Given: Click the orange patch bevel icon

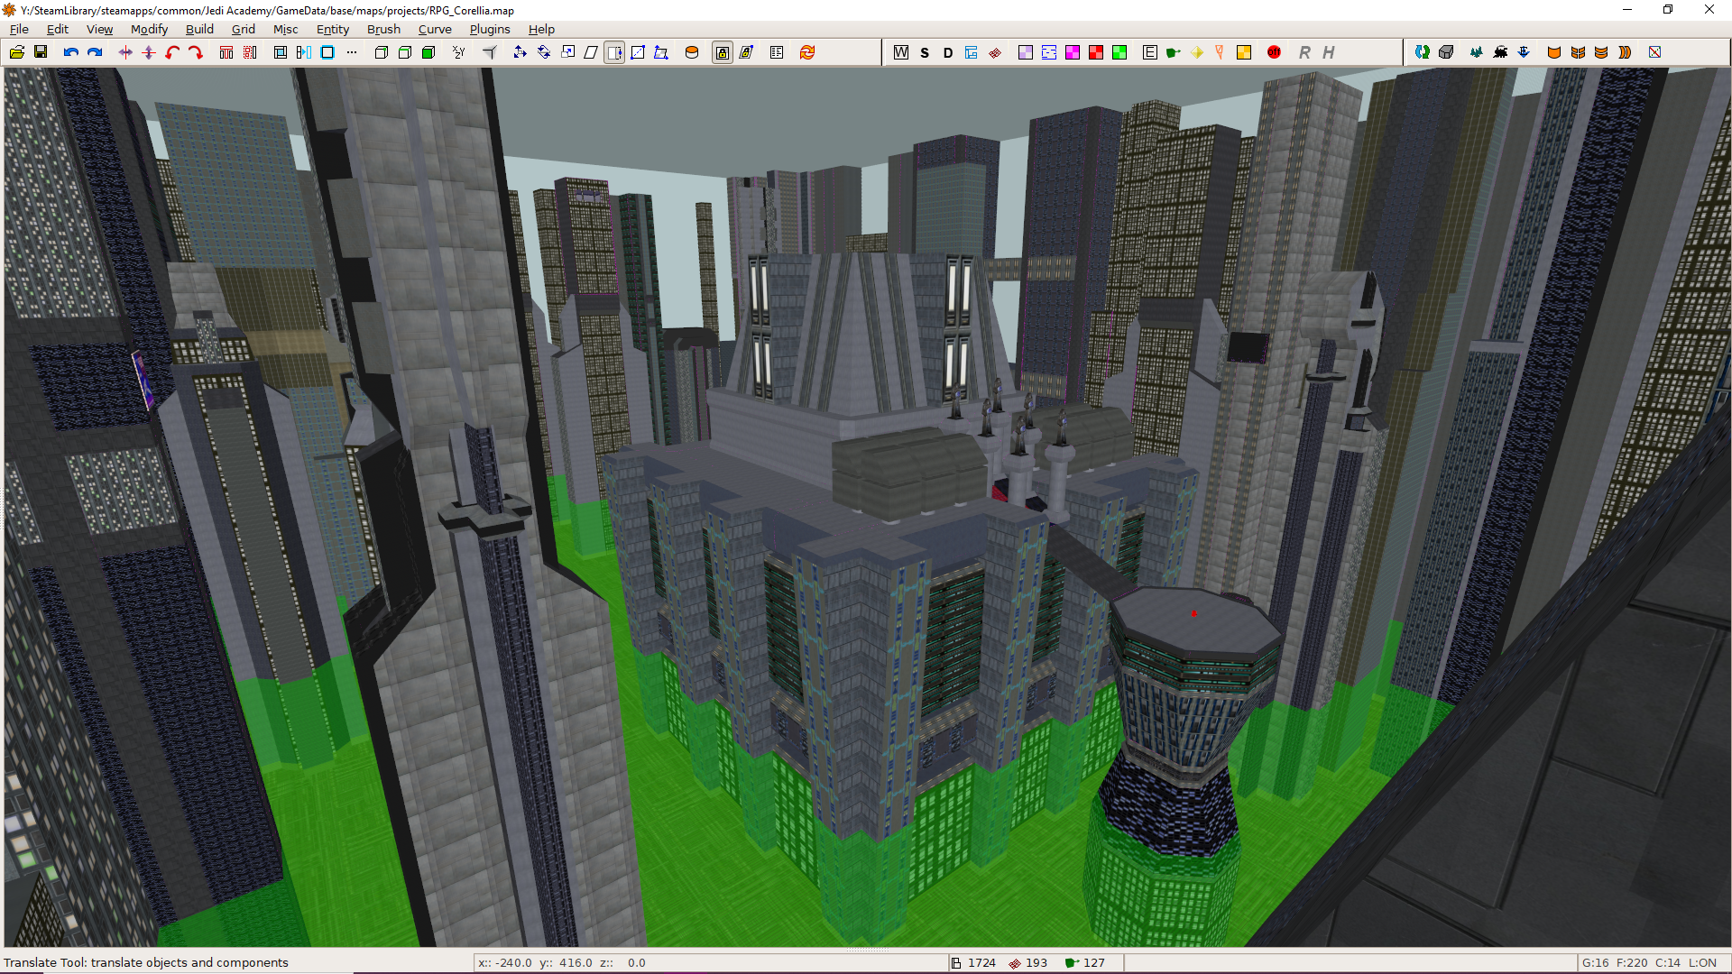Looking at the screenshot, I should coord(1554,52).
